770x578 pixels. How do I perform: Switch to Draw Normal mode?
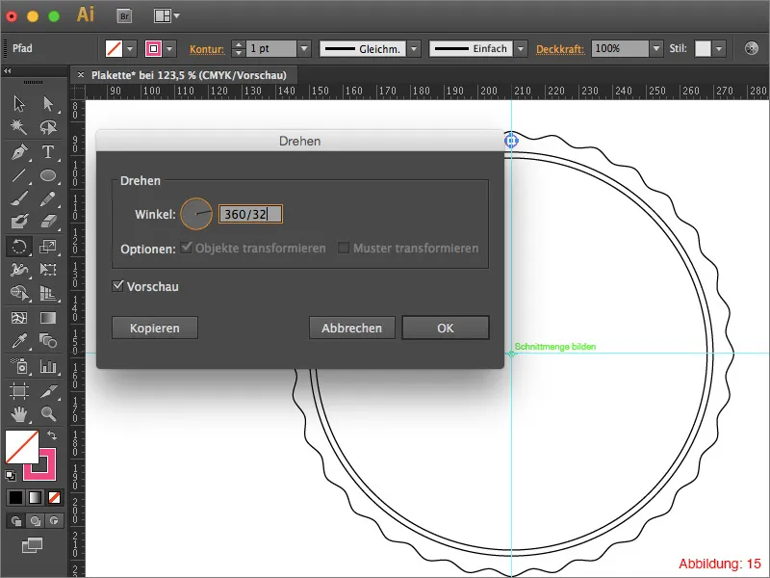click(x=15, y=520)
